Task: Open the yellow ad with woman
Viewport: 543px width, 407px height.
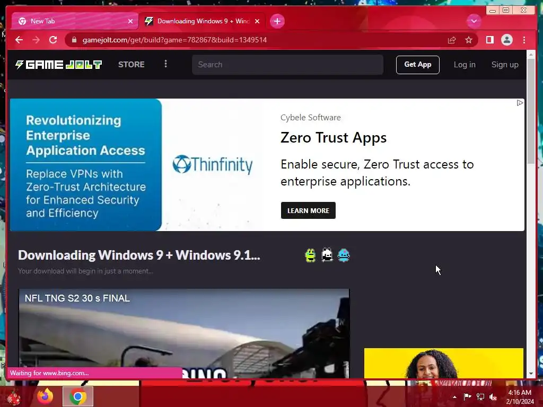Action: (x=444, y=363)
